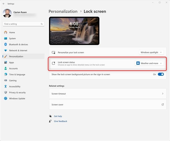Click the user profile avatar picture
Viewport: 170px width, 141px height.
7,13
